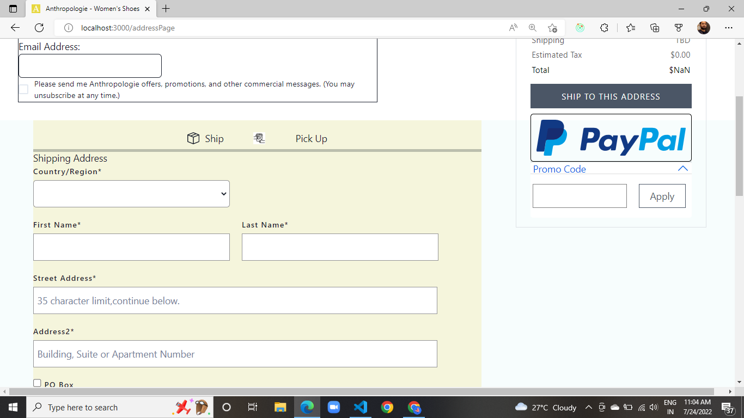
Task: Click the Meet Now camera tray icon
Action: pos(602,407)
